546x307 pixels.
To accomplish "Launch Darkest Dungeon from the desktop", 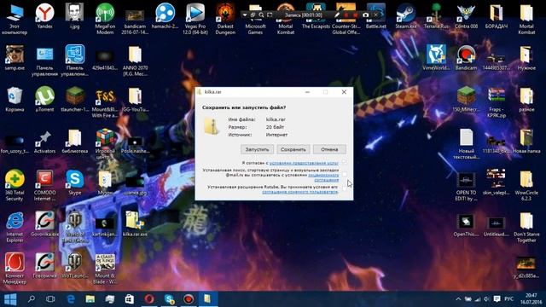I will tap(225, 19).
